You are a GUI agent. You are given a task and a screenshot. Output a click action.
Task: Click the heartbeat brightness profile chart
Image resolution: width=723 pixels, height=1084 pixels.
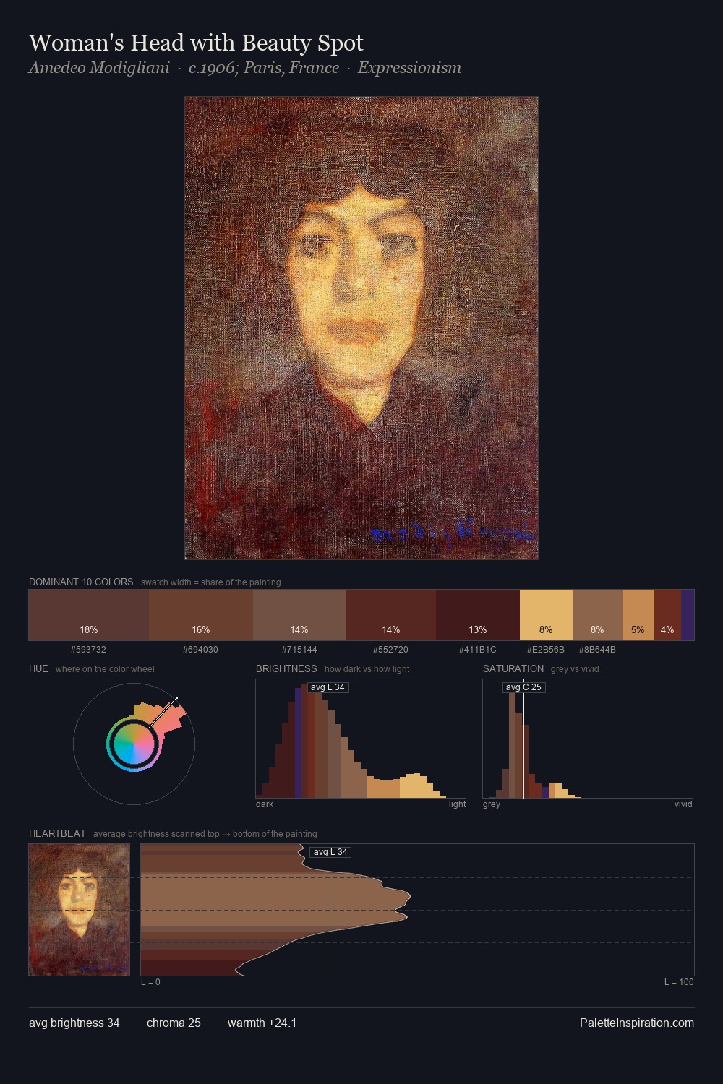(x=417, y=910)
